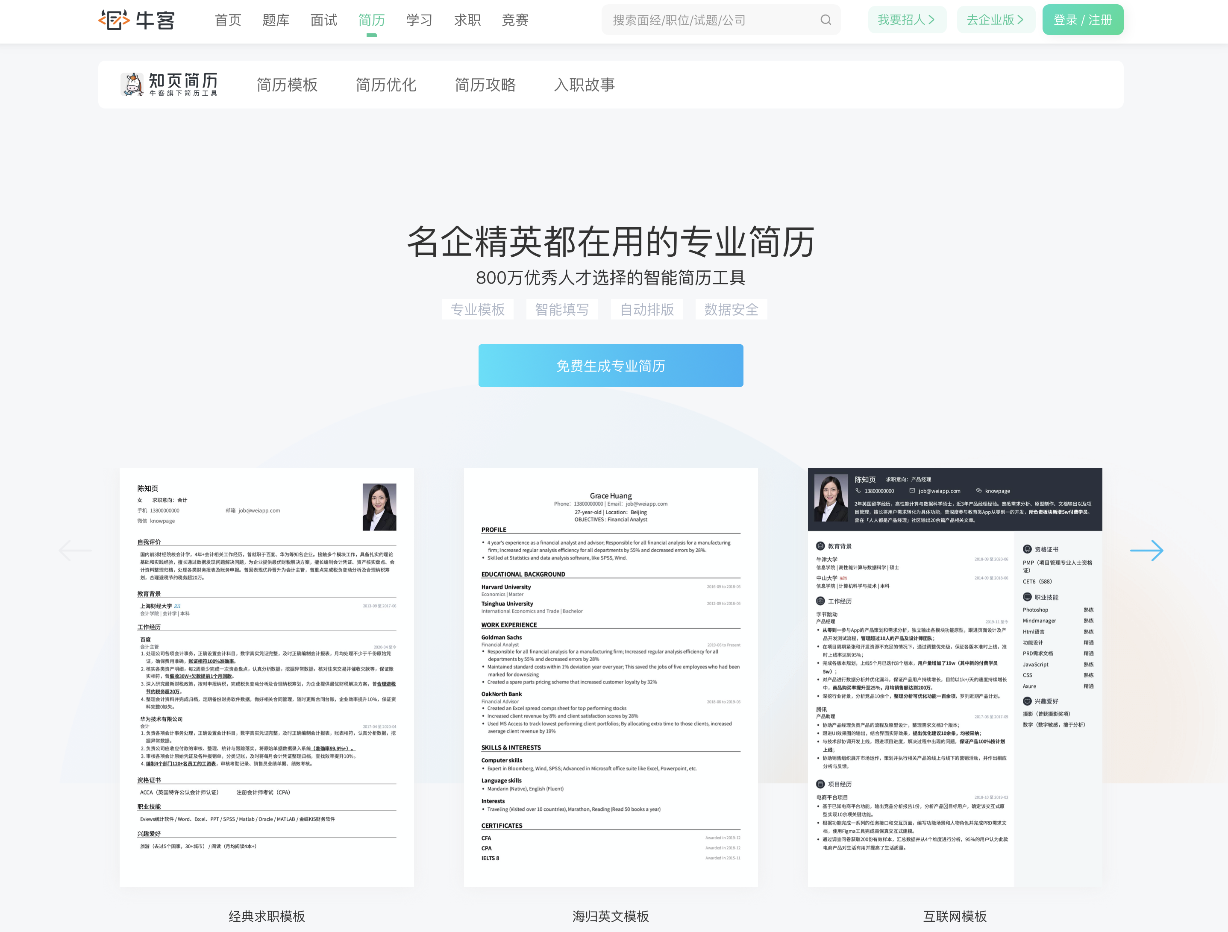
Task: Click the 专业模板 tag
Action: tap(477, 309)
